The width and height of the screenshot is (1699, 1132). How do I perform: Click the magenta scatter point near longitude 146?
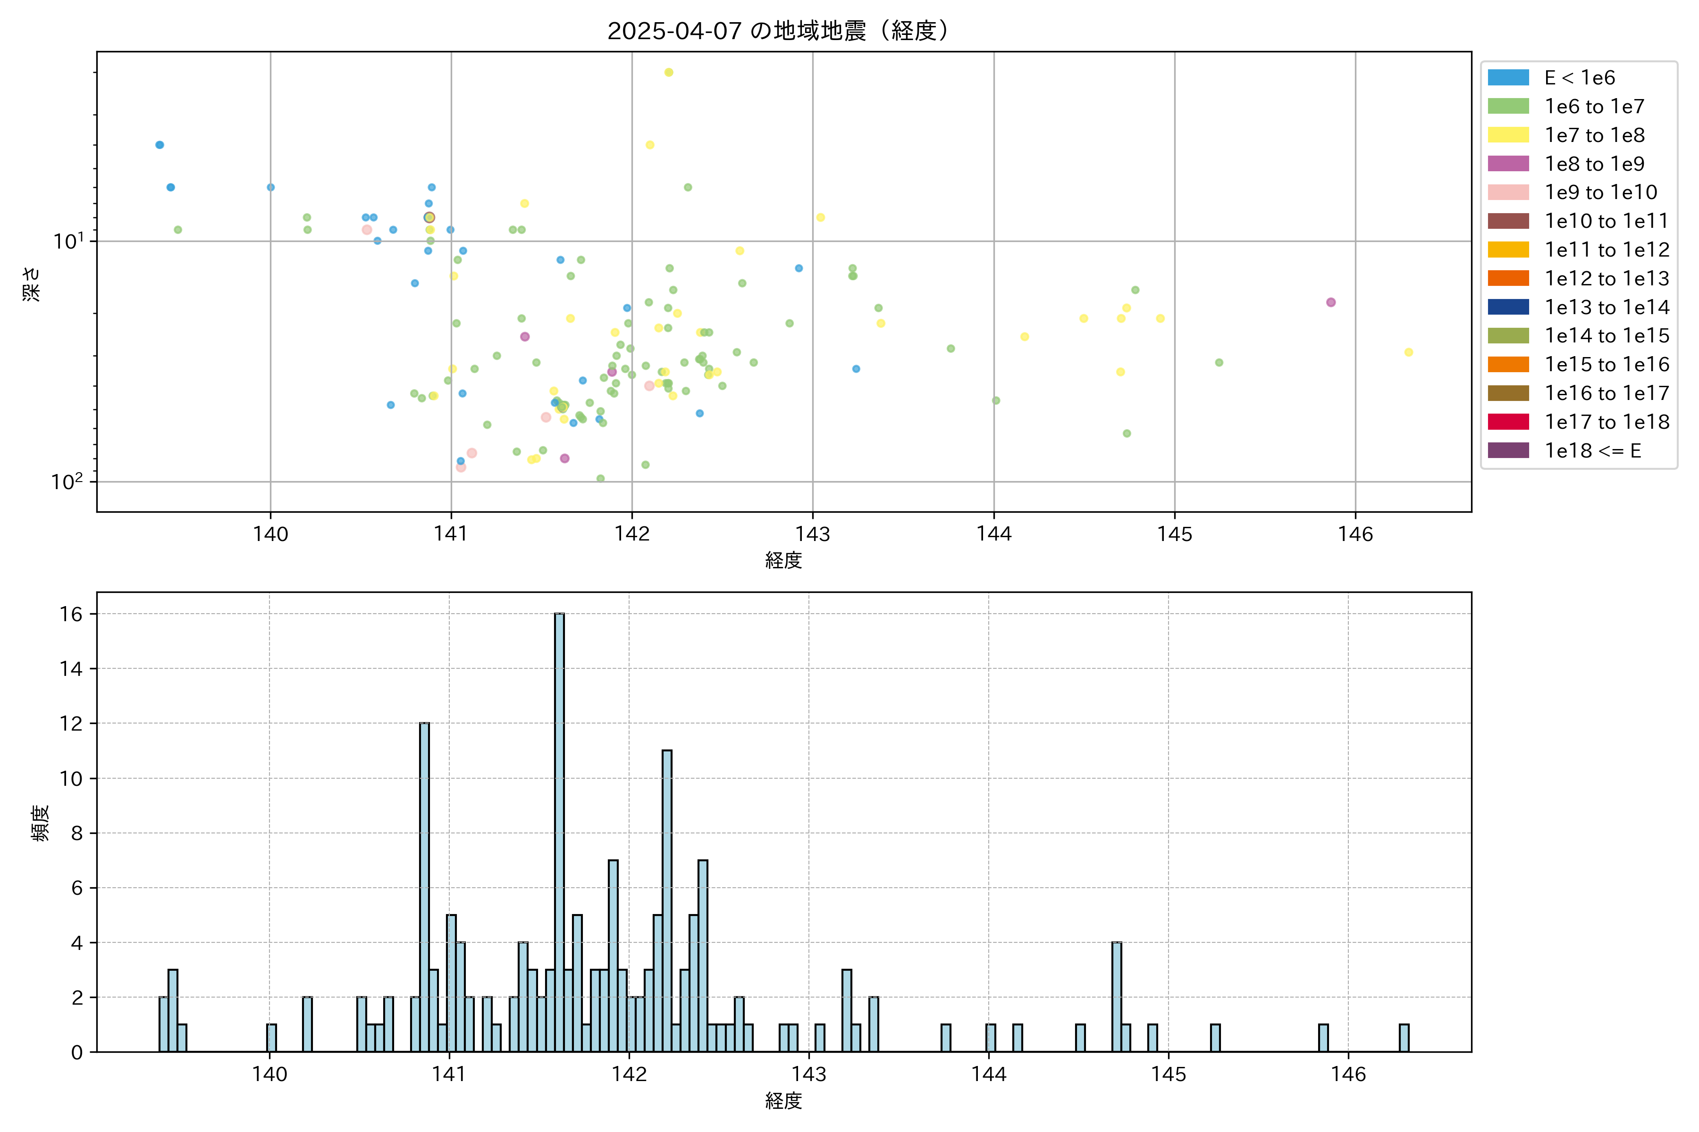point(1330,302)
